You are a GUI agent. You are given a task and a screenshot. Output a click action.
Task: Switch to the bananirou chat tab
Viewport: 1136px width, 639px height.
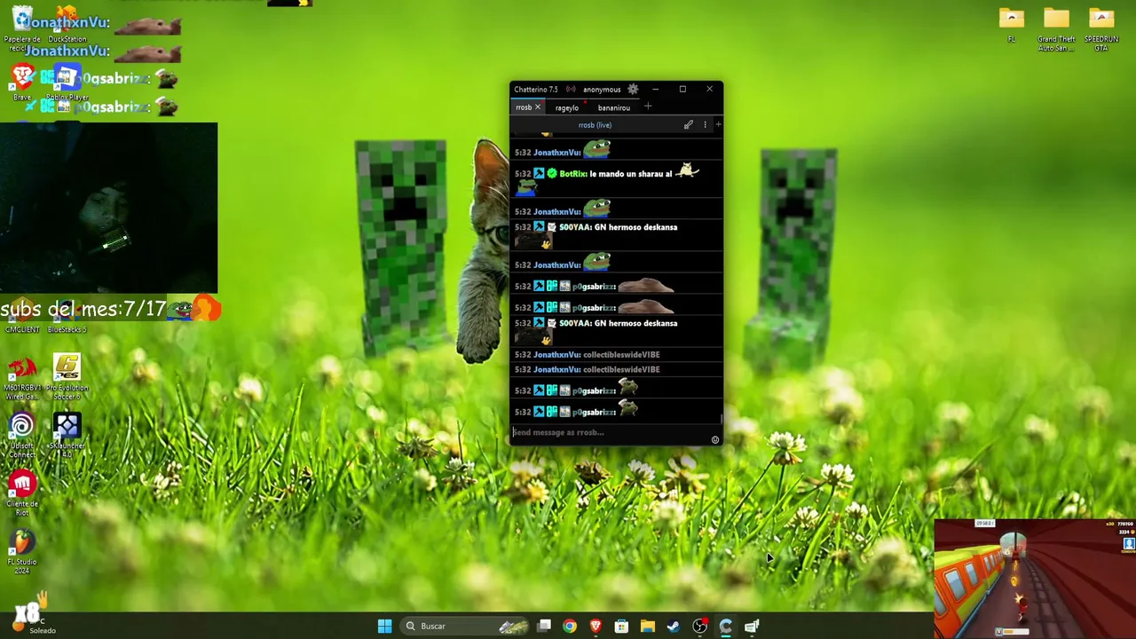pyautogui.click(x=614, y=107)
